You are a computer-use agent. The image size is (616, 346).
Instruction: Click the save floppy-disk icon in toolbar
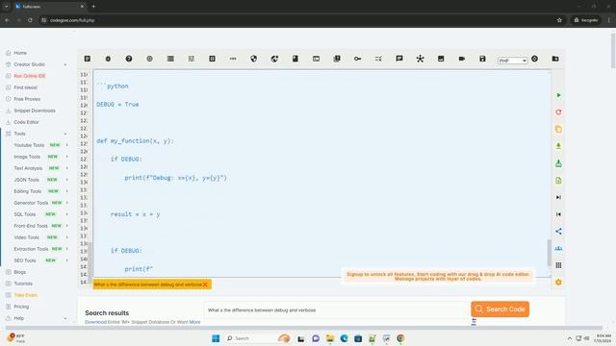482,59
